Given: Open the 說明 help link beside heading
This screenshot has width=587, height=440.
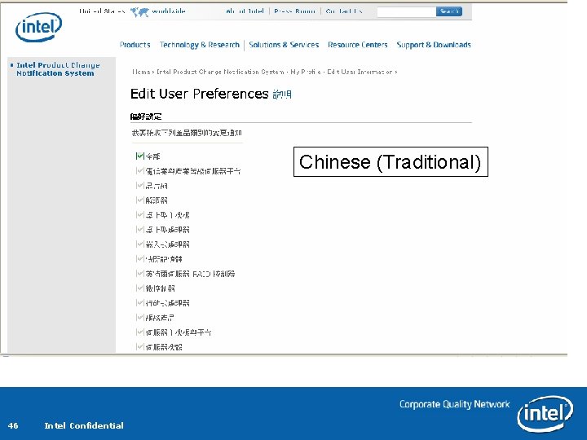Looking at the screenshot, I should click(x=282, y=95).
